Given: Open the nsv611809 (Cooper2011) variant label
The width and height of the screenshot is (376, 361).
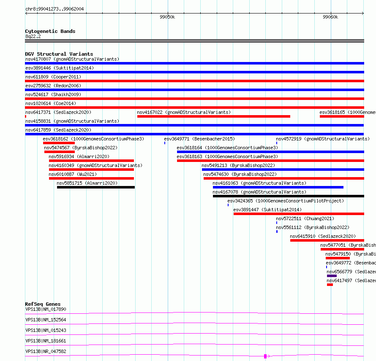Looking at the screenshot, I should 53,77.
